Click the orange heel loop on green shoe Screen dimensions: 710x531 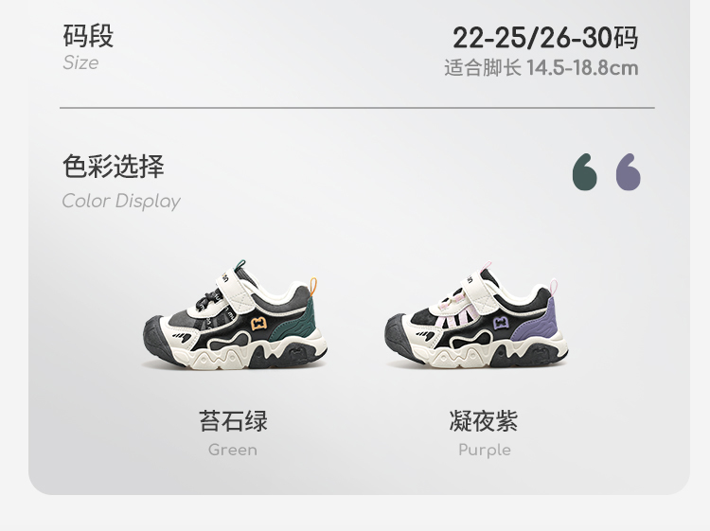click(x=313, y=288)
